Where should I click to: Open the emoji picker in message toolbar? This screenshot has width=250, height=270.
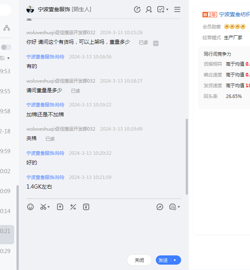(x=31, y=207)
